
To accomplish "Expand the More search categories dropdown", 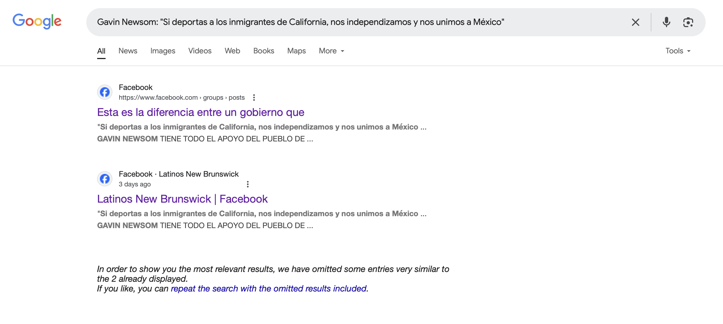I will point(331,51).
